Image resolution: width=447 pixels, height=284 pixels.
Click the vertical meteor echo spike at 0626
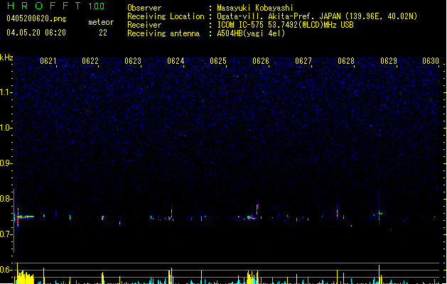click(x=257, y=209)
